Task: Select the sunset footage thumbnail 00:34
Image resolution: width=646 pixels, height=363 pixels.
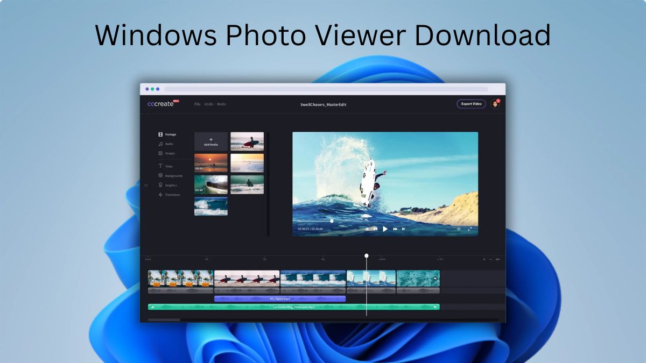Action: coord(211,163)
